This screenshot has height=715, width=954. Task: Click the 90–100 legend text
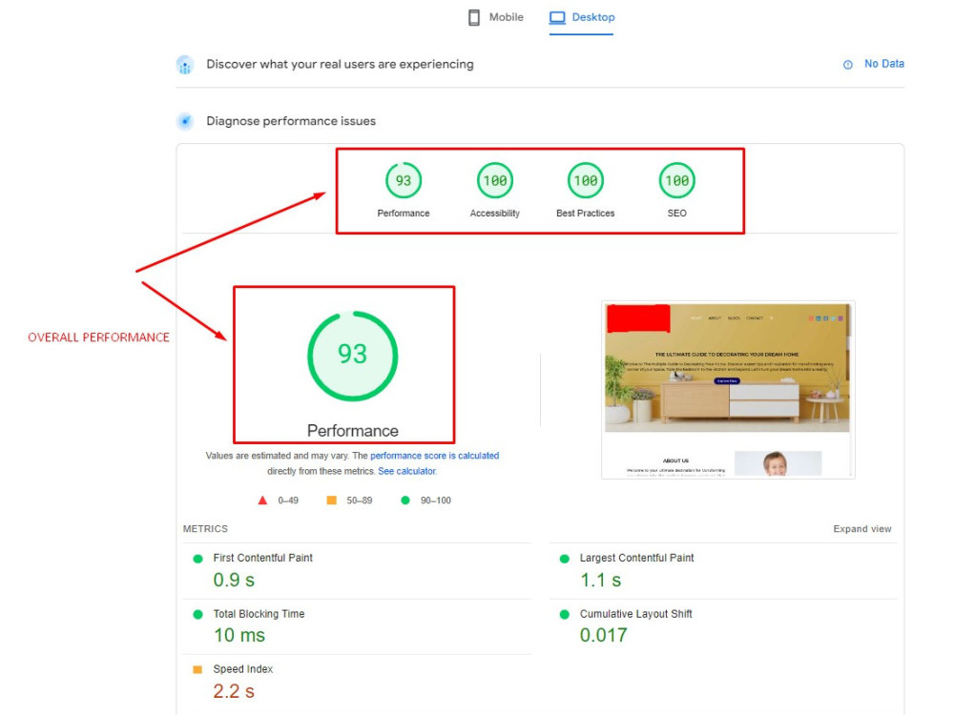436,500
